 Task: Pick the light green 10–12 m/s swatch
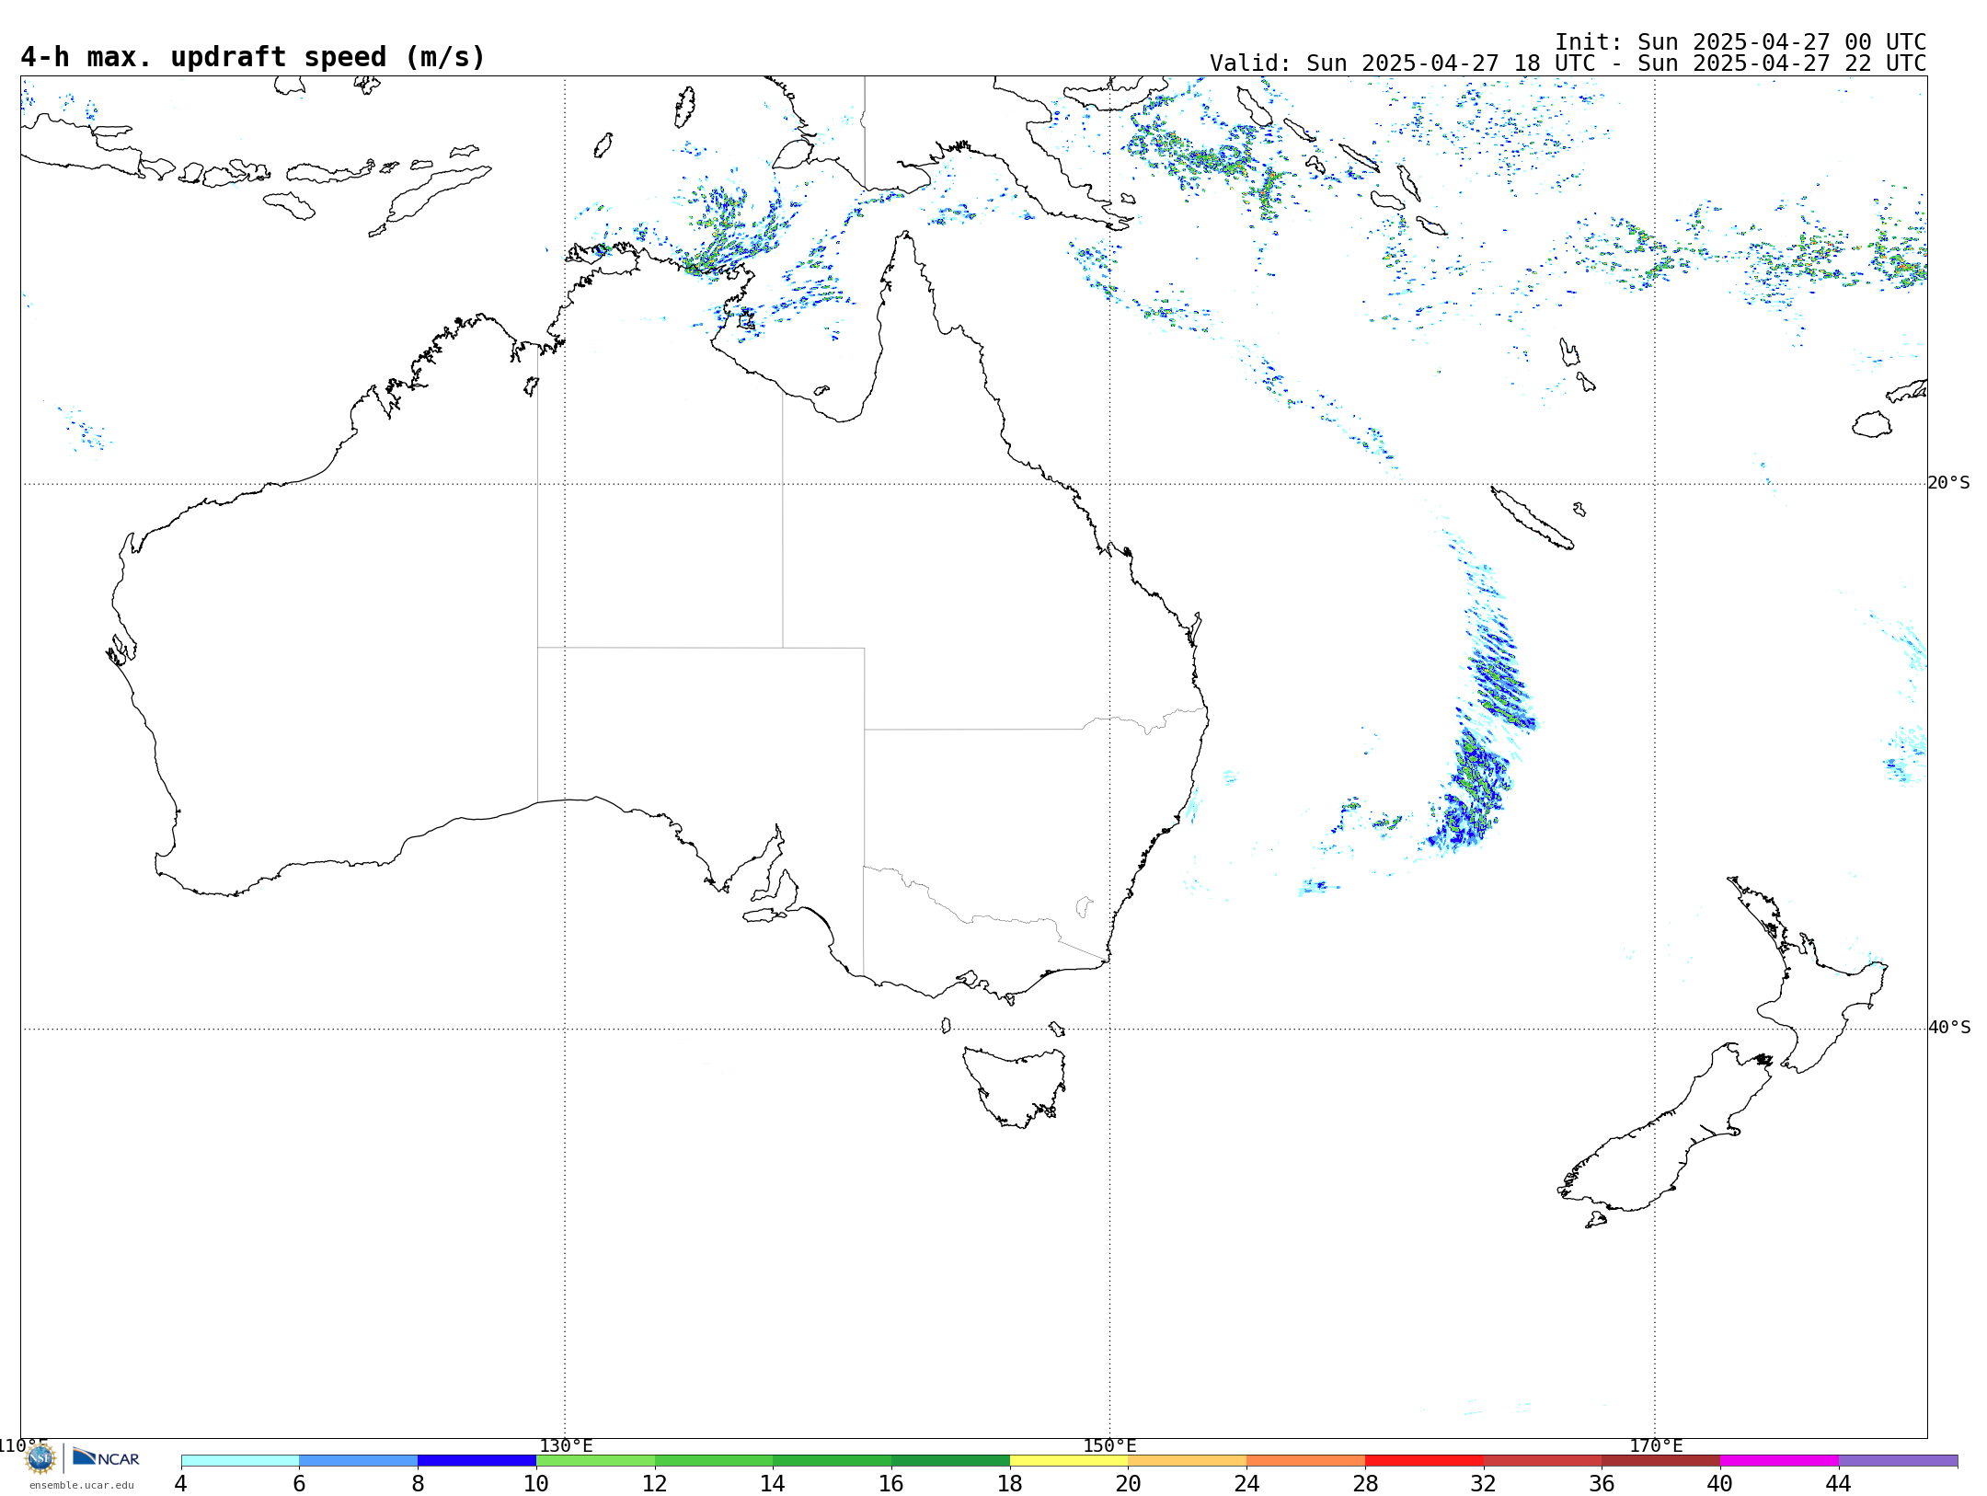[x=595, y=1461]
